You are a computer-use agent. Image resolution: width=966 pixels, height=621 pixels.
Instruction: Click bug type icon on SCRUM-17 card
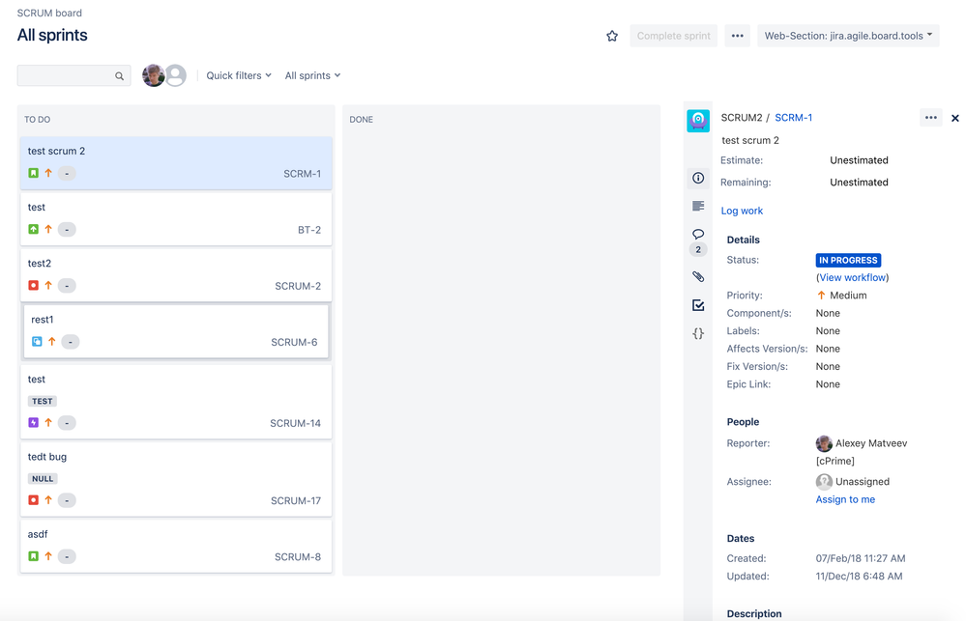click(33, 499)
